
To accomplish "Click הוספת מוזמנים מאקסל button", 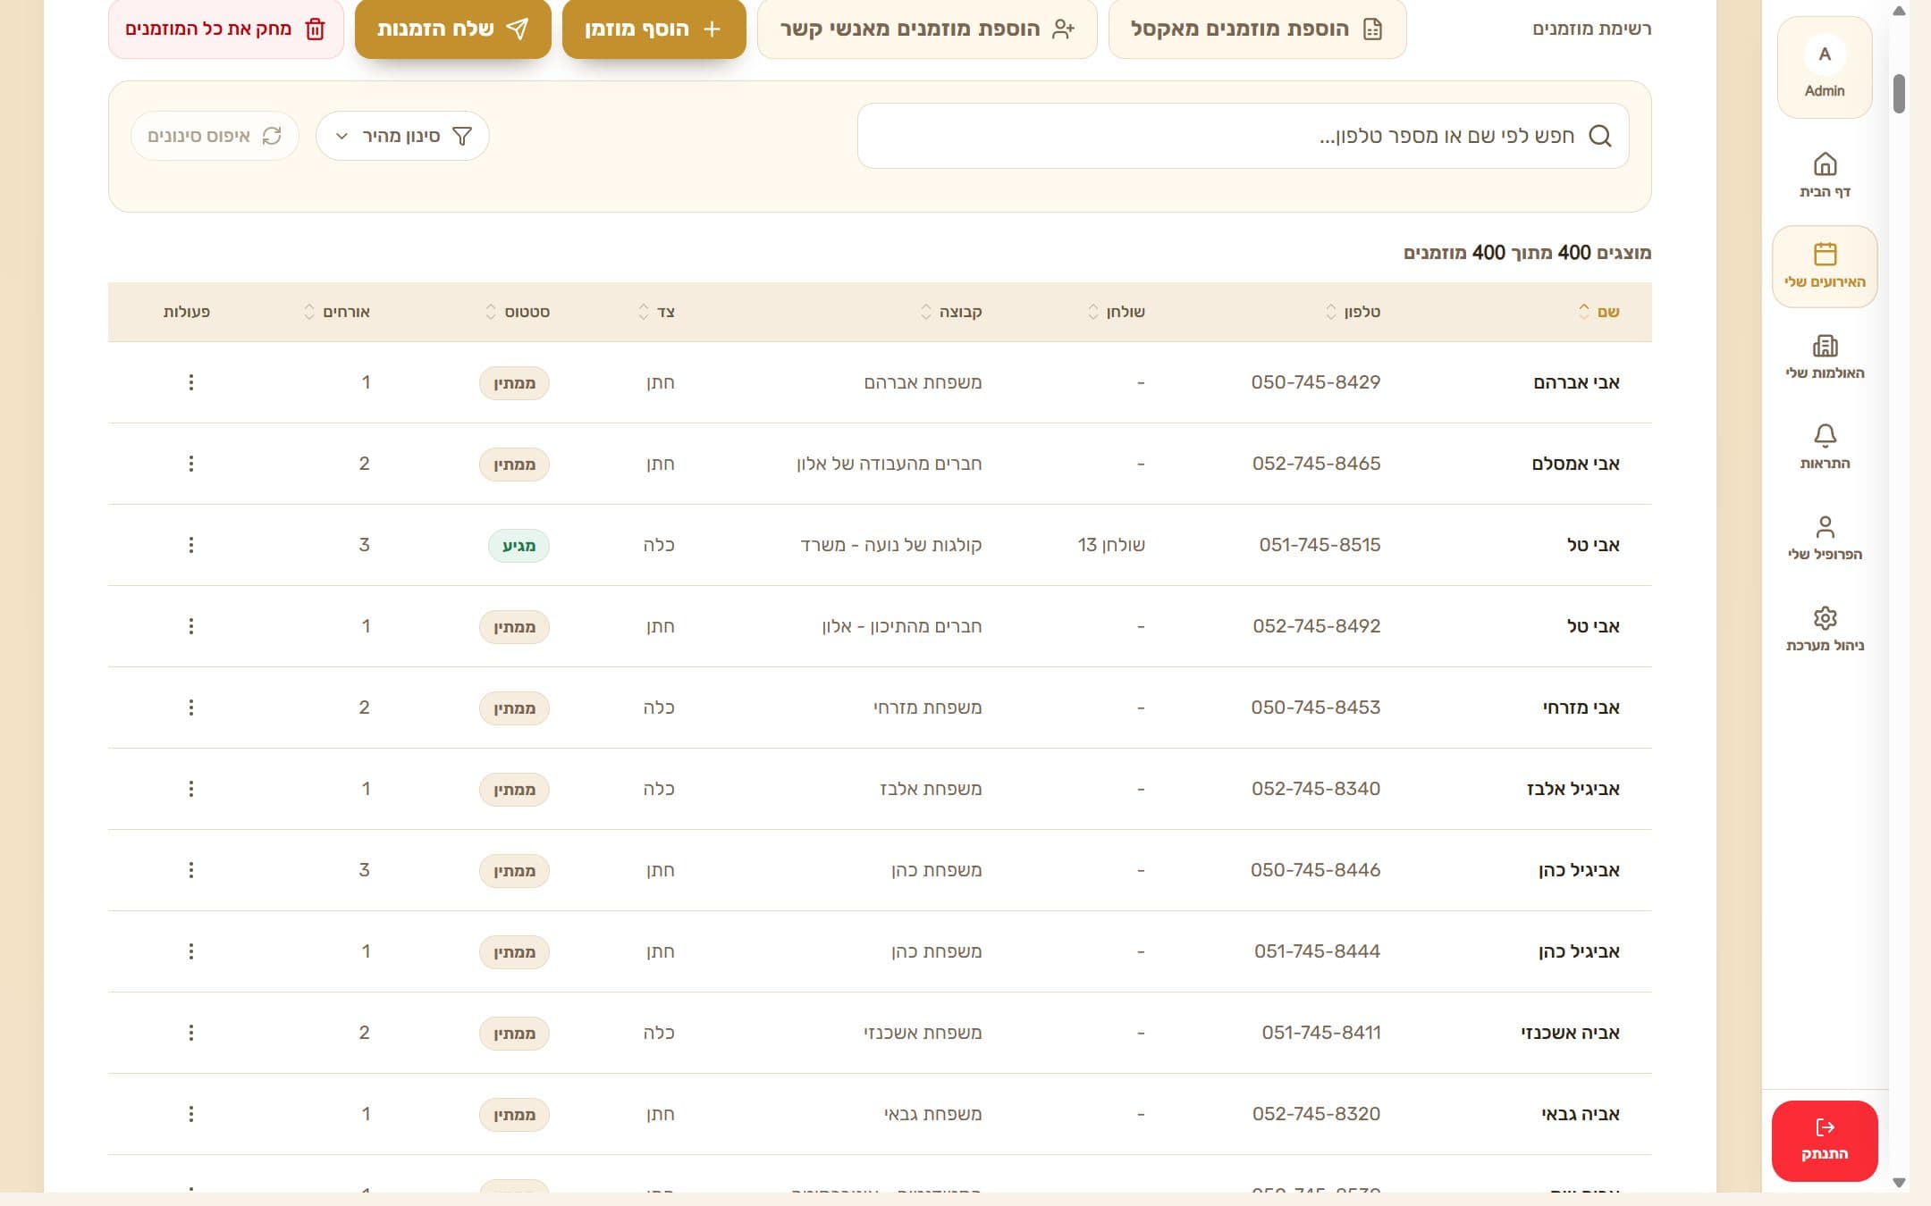I will pyautogui.click(x=1257, y=29).
